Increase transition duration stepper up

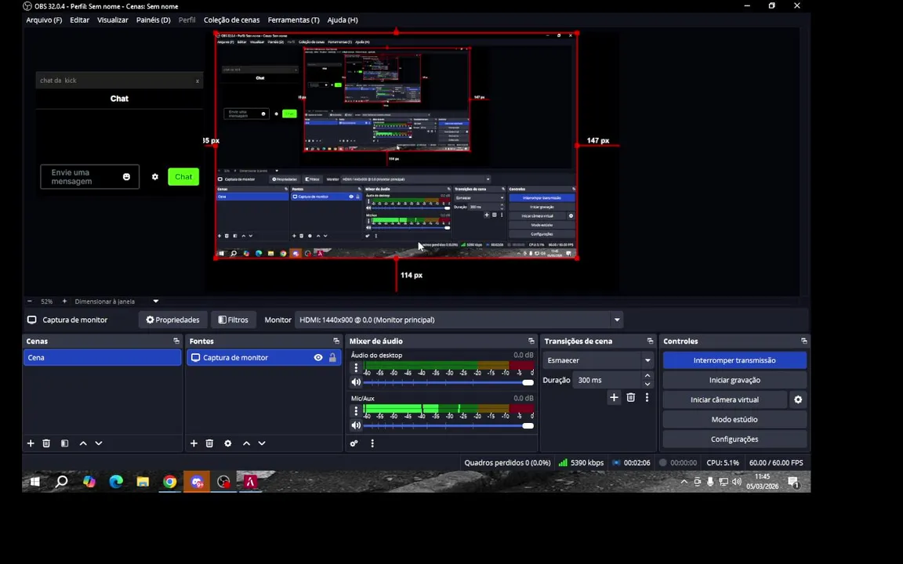(x=647, y=376)
